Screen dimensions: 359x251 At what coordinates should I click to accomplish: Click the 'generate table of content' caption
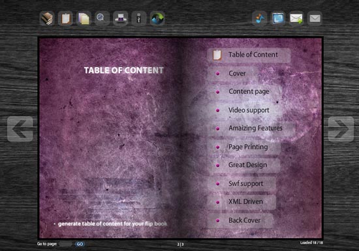click(x=112, y=224)
